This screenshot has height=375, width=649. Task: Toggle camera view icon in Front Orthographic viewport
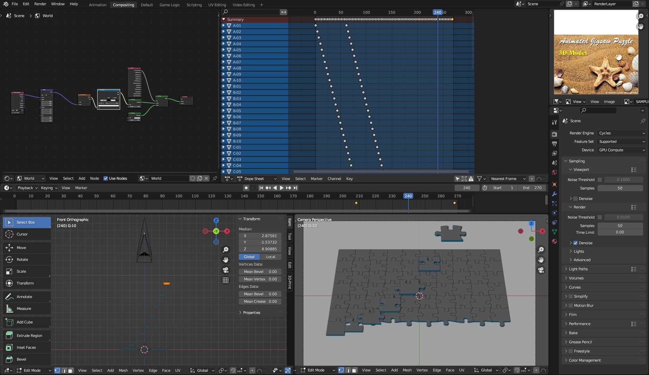click(x=226, y=270)
